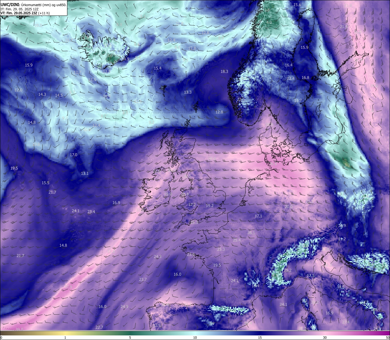Click the 17.5 value over Spain
This screenshot has height=340, width=390.
pyautogui.click(x=157, y=326)
